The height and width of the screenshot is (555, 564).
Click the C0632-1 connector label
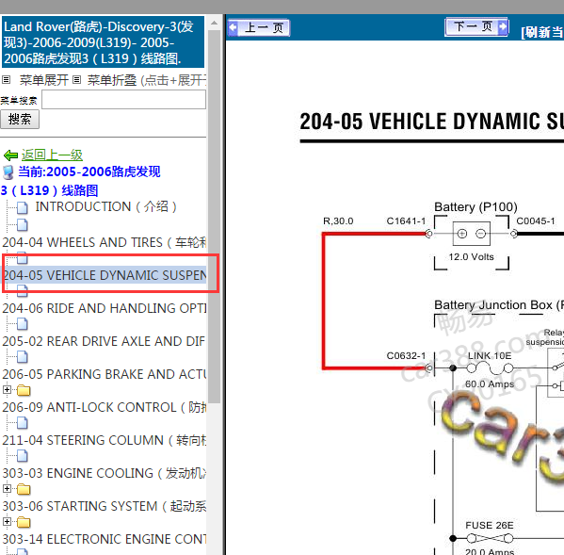click(406, 355)
